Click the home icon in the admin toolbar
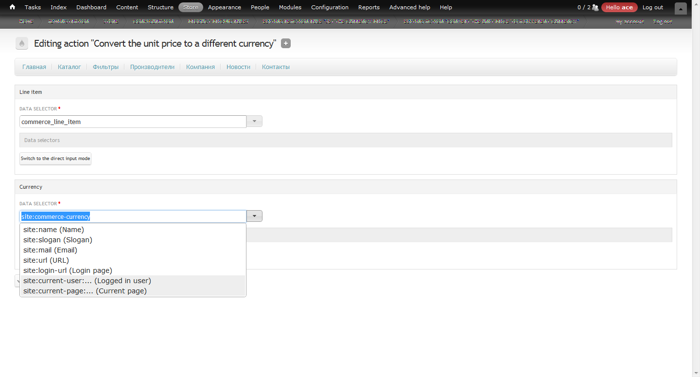 [12, 7]
